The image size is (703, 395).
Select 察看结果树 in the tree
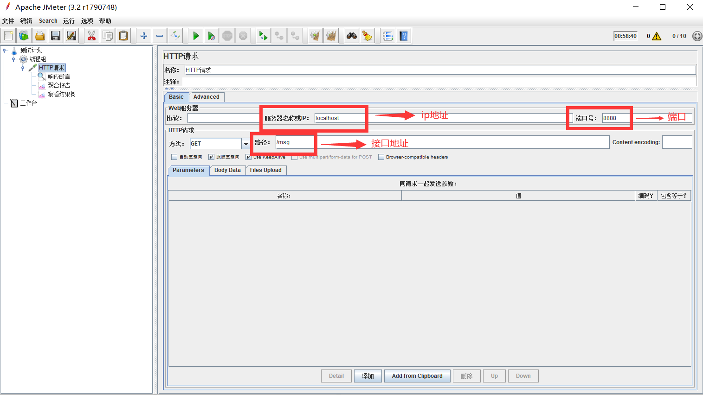(62, 95)
